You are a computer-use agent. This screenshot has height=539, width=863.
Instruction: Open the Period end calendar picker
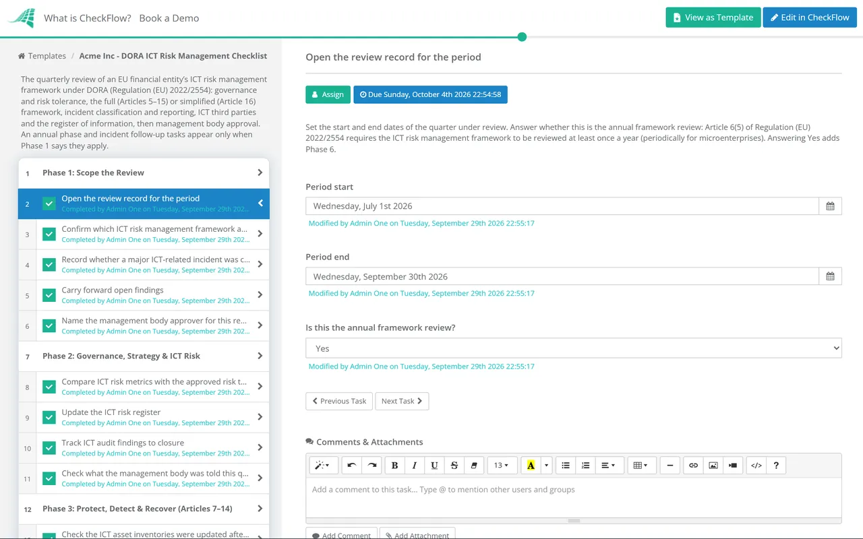(830, 276)
